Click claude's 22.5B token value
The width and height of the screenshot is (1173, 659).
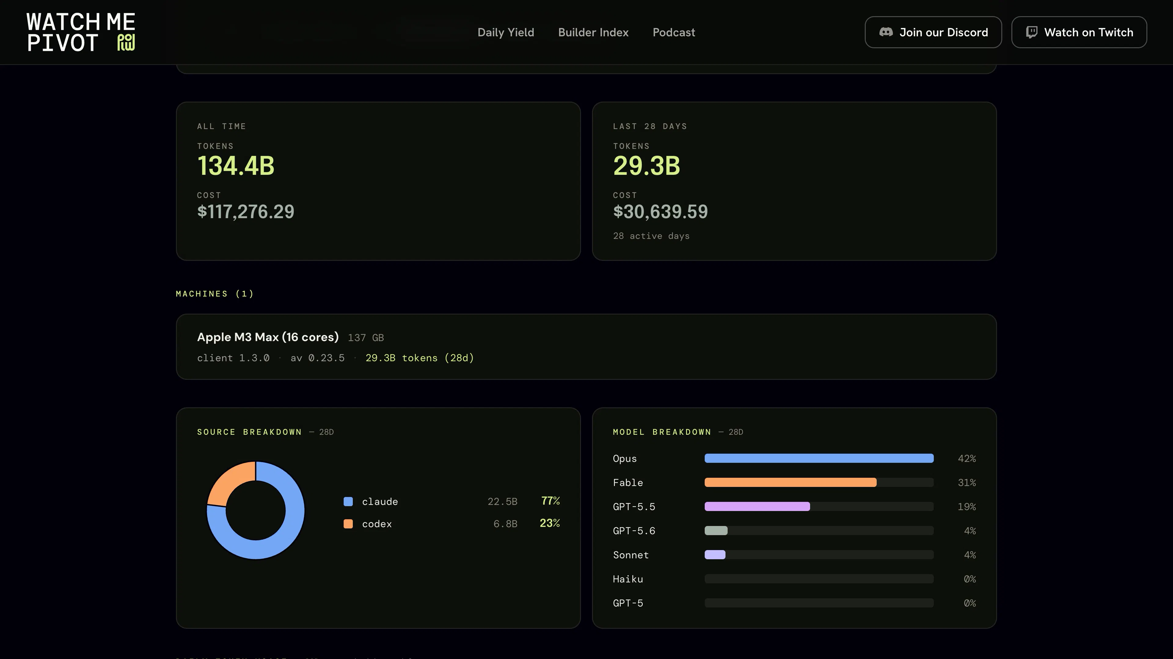pyautogui.click(x=502, y=502)
